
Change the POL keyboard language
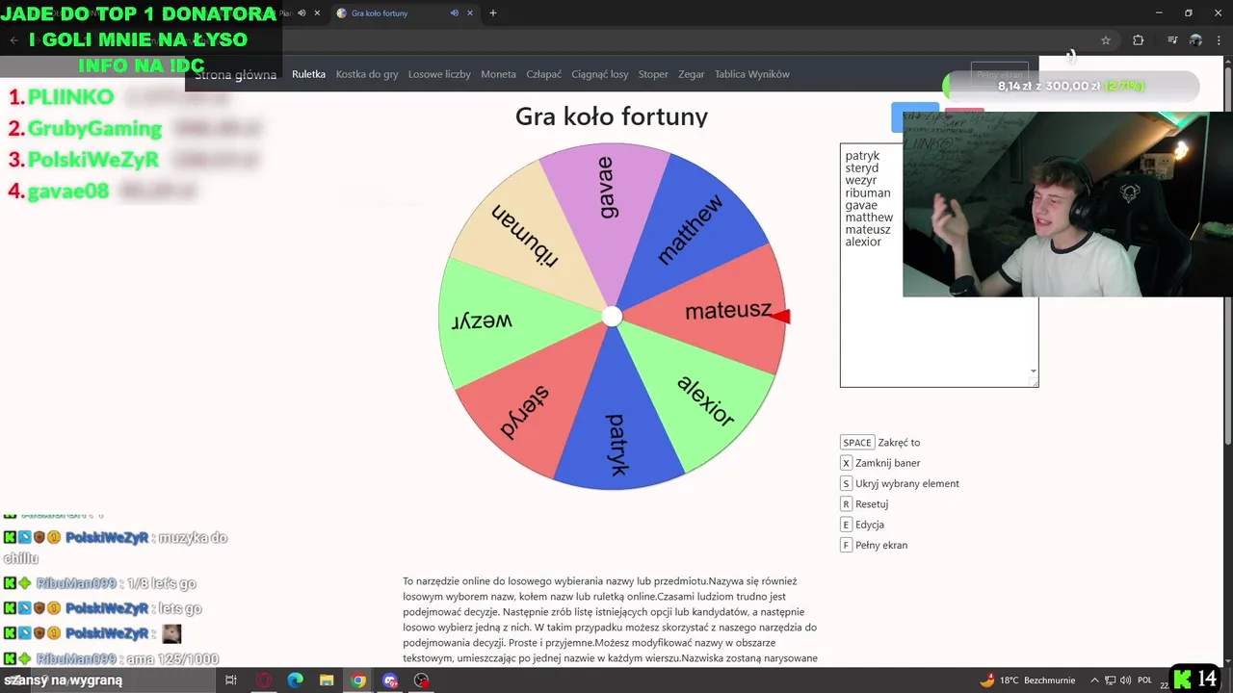click(x=1145, y=680)
